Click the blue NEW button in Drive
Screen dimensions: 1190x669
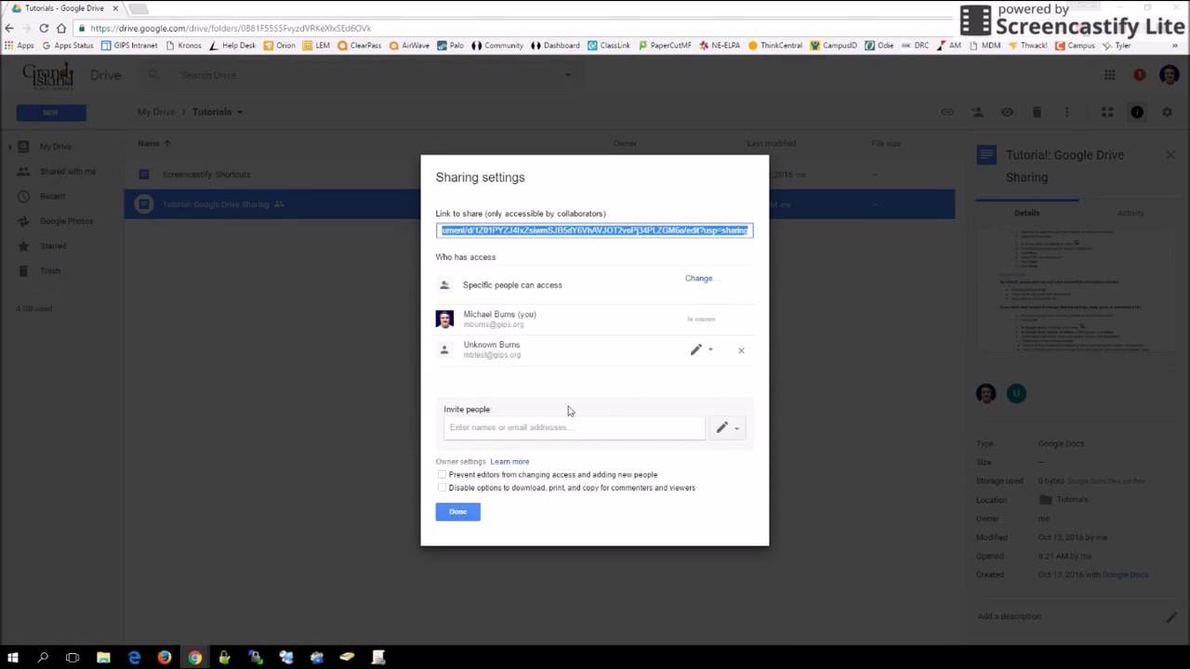click(51, 112)
